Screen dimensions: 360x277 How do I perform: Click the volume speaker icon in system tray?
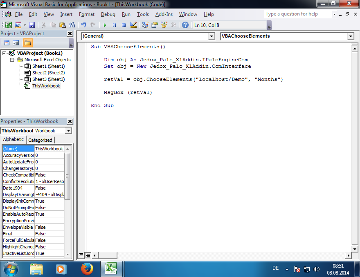pos(317,269)
